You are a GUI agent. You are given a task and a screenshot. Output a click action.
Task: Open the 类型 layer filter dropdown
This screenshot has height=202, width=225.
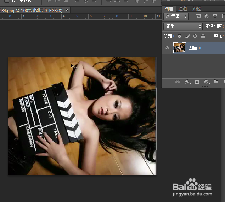(x=176, y=17)
